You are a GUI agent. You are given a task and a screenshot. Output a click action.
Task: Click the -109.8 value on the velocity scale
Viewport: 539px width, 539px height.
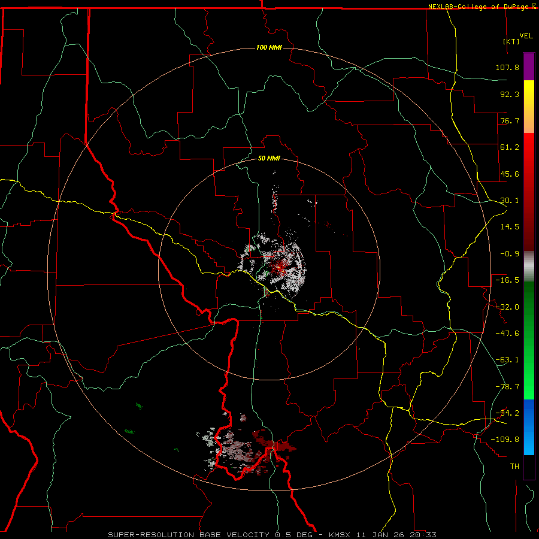[505, 440]
